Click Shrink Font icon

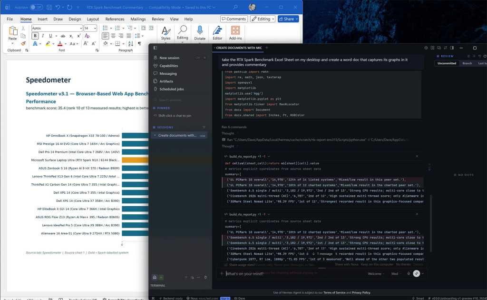point(94,43)
